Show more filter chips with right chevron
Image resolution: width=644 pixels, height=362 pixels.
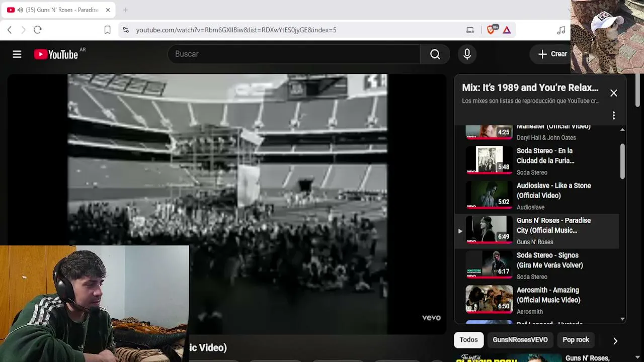click(x=615, y=340)
